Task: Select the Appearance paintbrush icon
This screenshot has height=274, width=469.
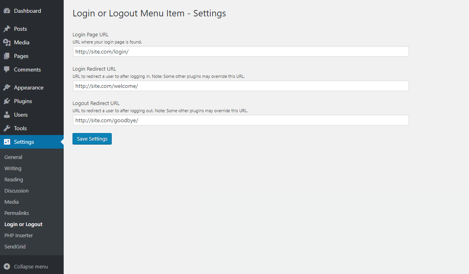Action: [x=6, y=87]
